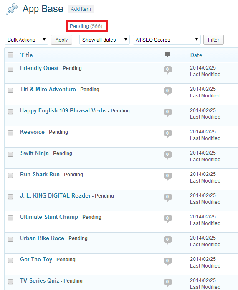Click Last Modified text in Keevoice row

coord(205,138)
